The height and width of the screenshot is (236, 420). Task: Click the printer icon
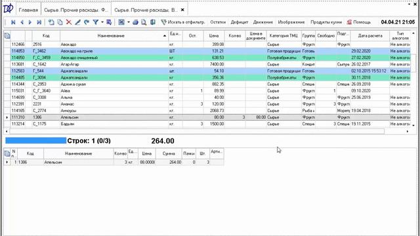point(135,22)
